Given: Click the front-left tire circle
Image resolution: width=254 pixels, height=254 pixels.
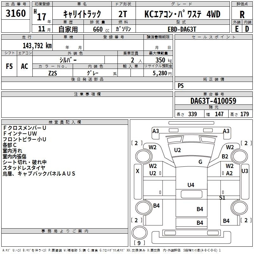Looking at the screenshot, I should pos(143,157).
